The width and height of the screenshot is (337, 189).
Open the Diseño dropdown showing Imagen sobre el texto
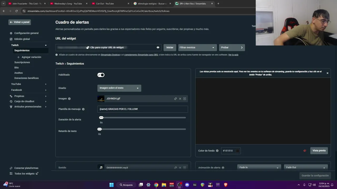(x=119, y=88)
